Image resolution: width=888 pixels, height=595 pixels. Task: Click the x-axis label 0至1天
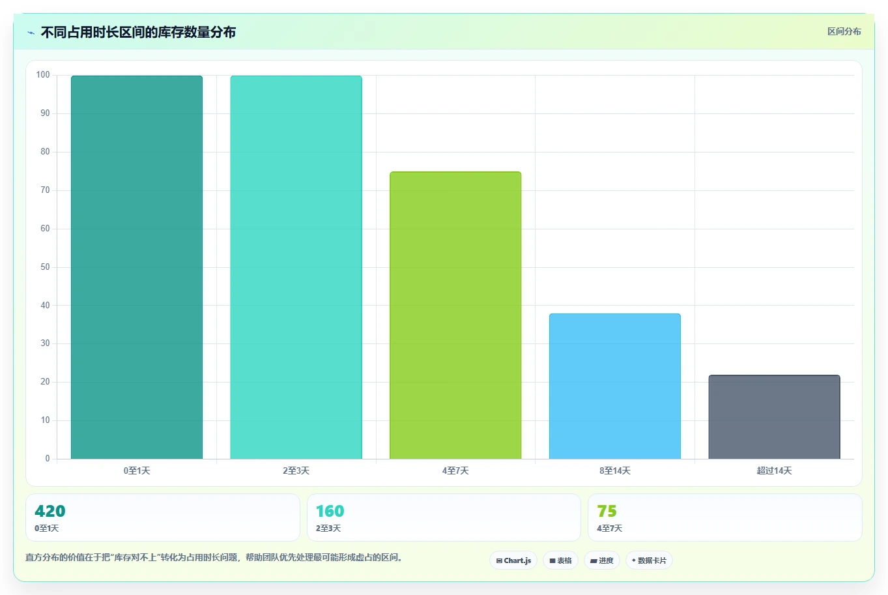(137, 471)
